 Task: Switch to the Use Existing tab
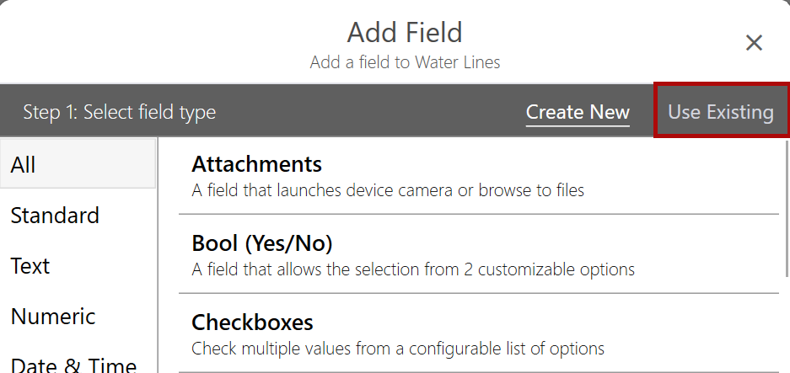pos(721,112)
